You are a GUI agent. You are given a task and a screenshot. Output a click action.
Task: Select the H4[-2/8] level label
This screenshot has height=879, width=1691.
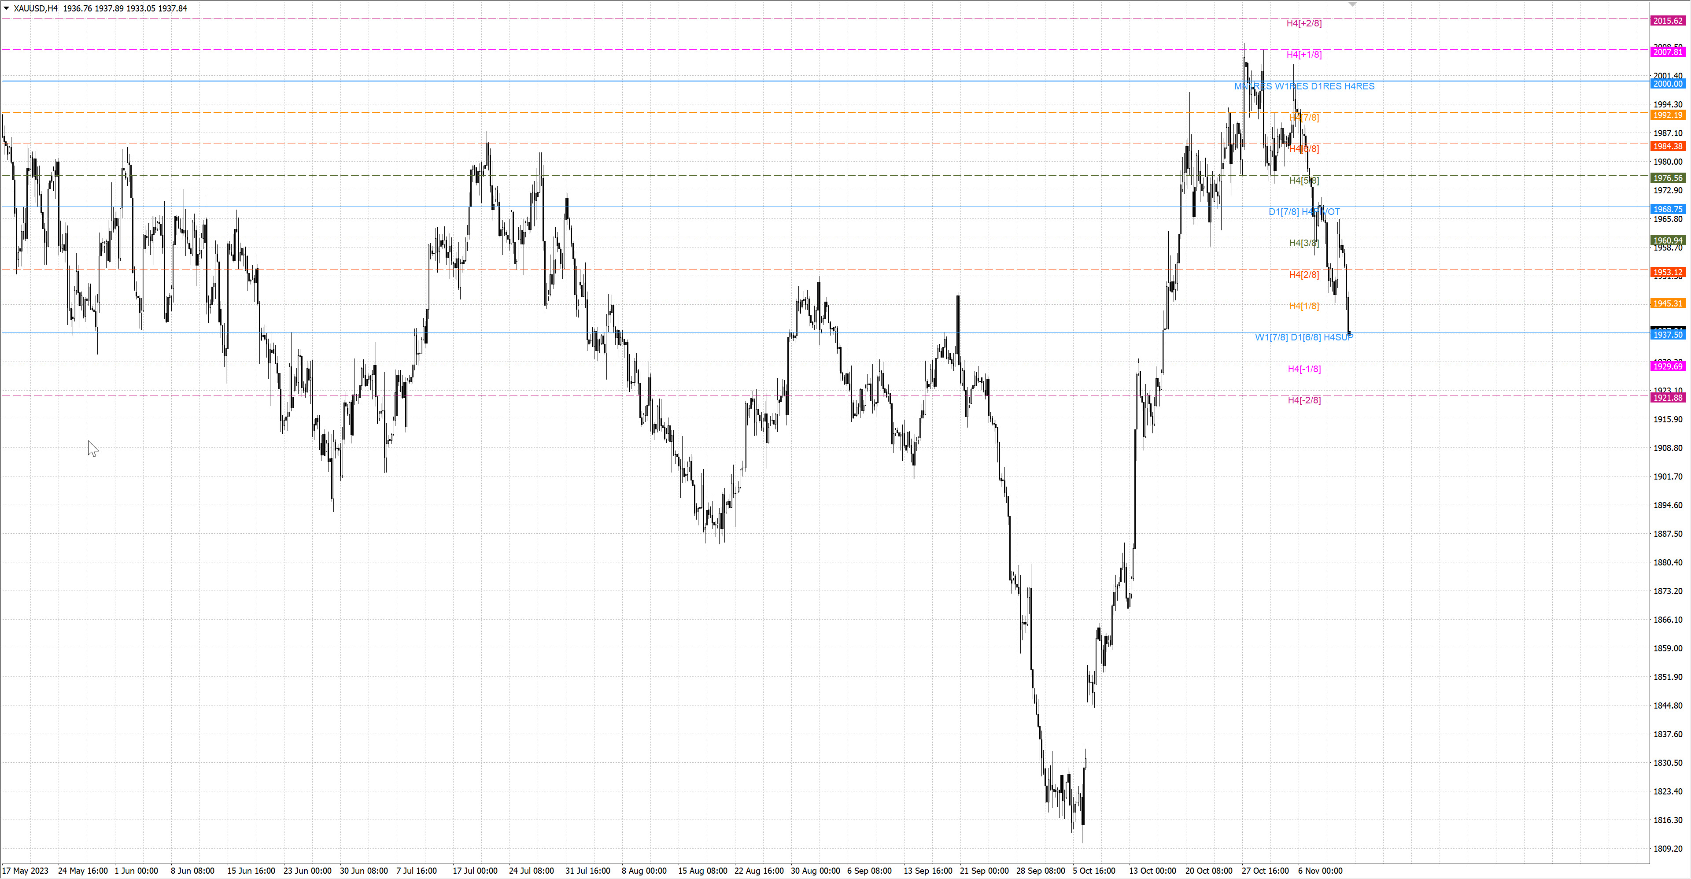tap(1303, 400)
